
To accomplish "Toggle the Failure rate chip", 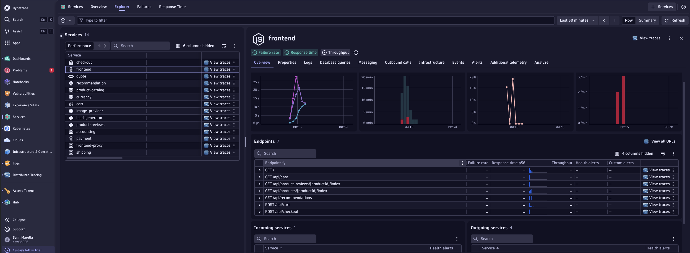I will tap(266, 53).
